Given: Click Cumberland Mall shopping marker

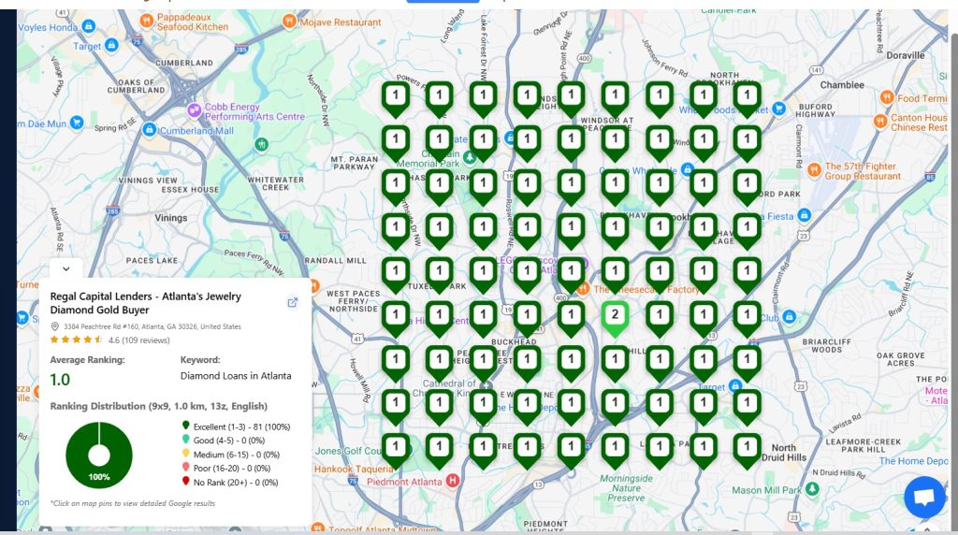Looking at the screenshot, I should coord(149,129).
